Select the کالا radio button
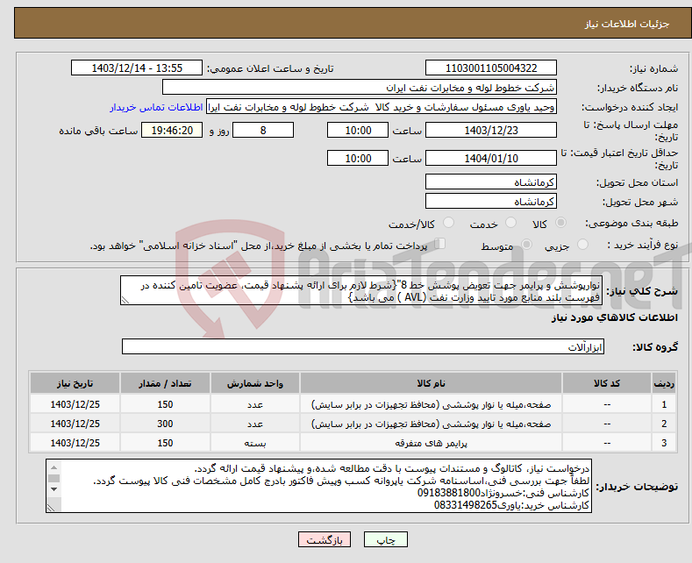Screen dimensions: 692x563 pyautogui.click(x=561, y=224)
